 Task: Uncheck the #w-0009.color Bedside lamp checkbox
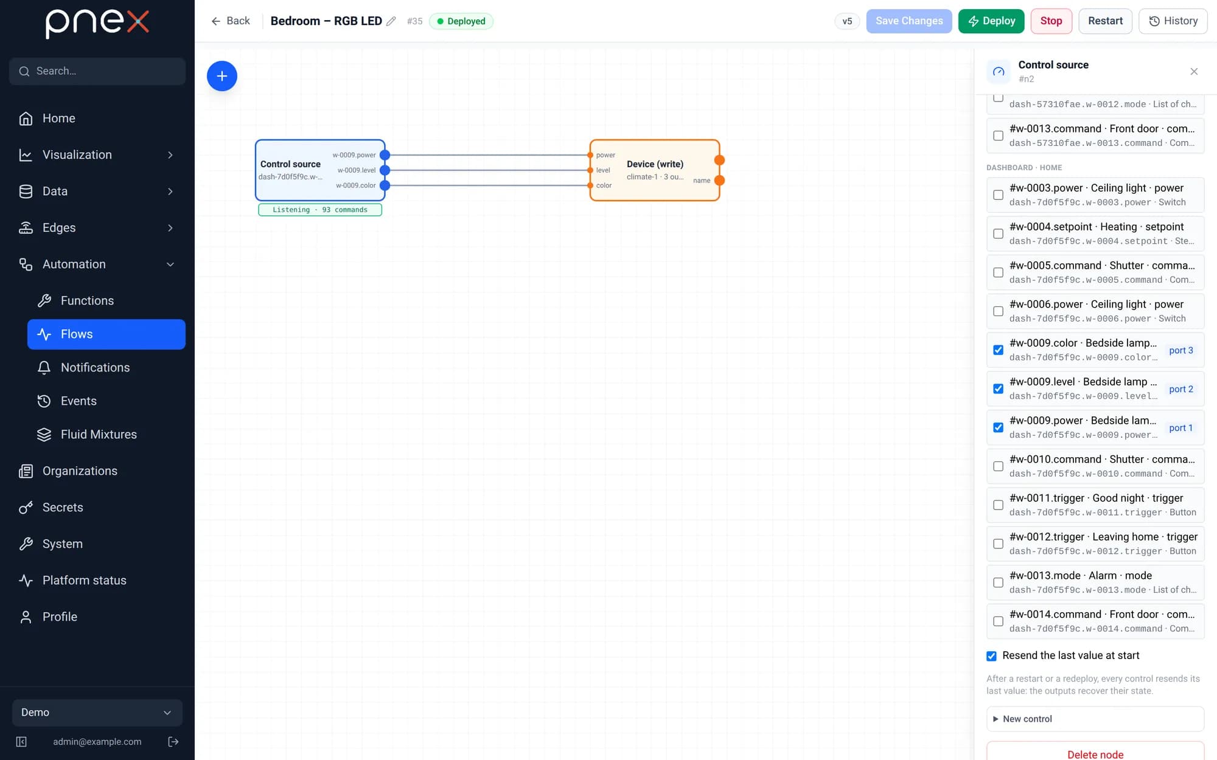click(x=998, y=350)
